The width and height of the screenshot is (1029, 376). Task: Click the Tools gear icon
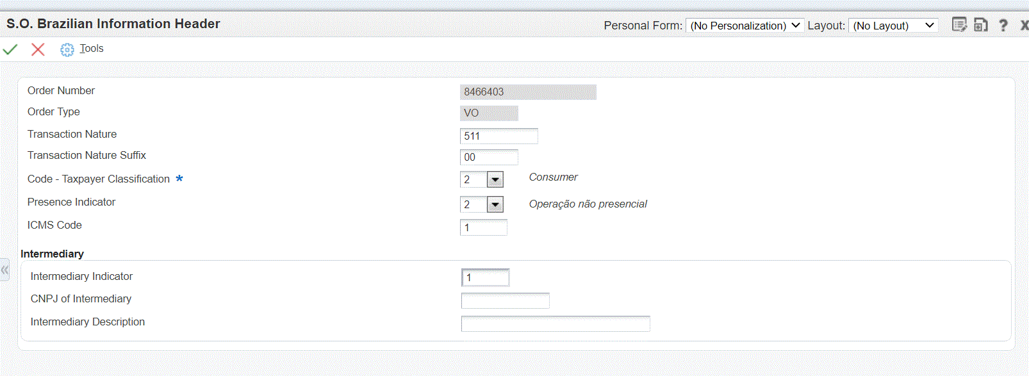point(67,49)
